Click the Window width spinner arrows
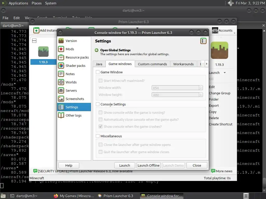Image resolution: width=266 pixels, height=199 pixels. [201, 88]
